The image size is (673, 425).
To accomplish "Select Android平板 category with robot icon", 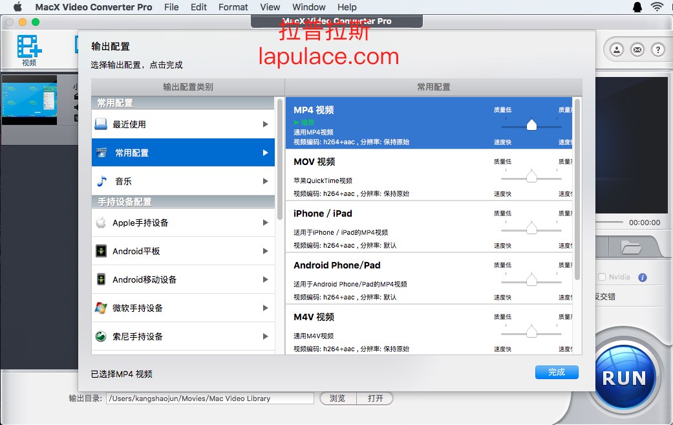I will (183, 251).
